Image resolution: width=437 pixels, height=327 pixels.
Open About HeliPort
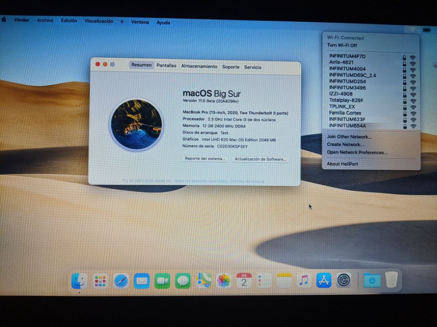(343, 164)
